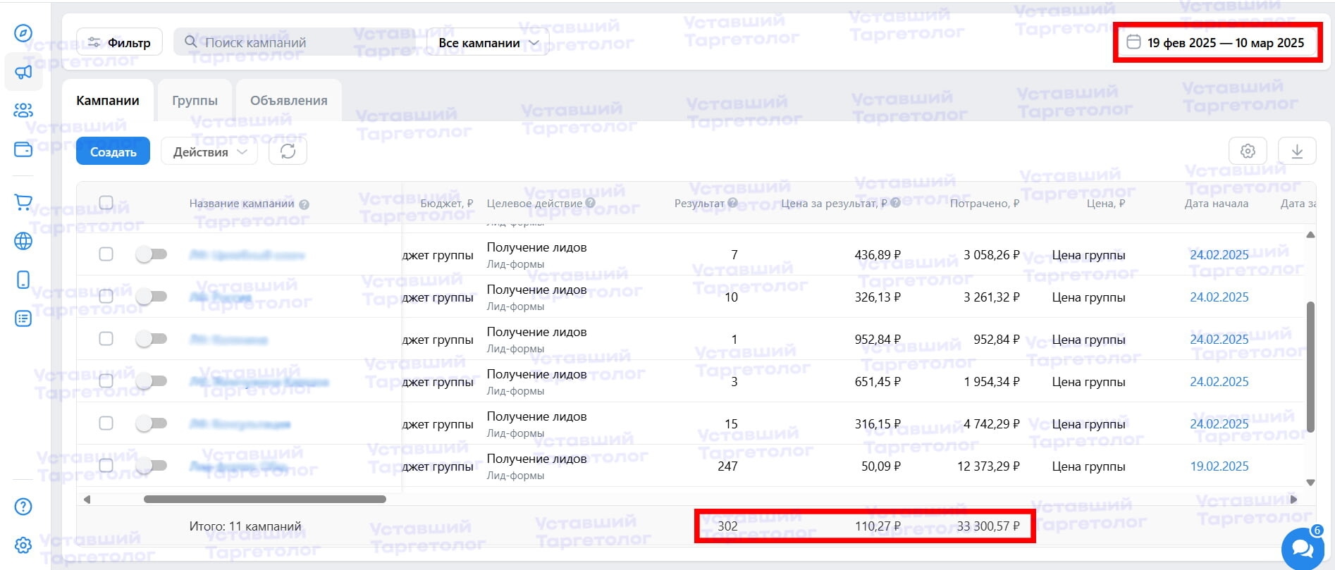Toggle the switch for the 247-result campaign
The height and width of the screenshot is (570, 1335).
pyautogui.click(x=152, y=466)
